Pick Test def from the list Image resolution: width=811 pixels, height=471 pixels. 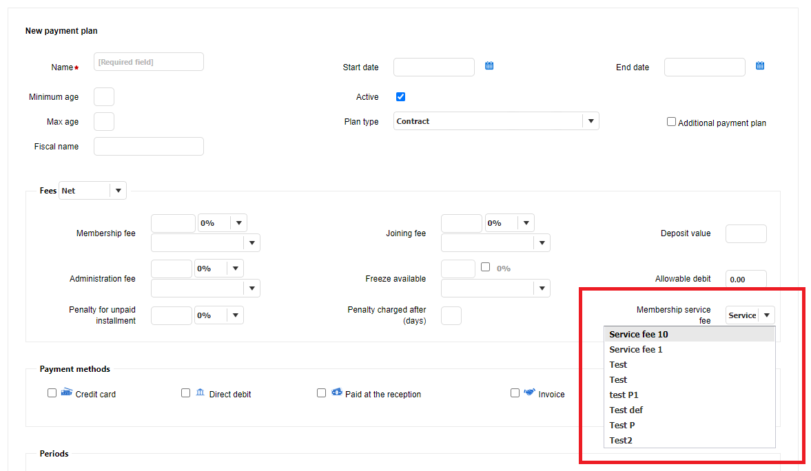coord(626,410)
